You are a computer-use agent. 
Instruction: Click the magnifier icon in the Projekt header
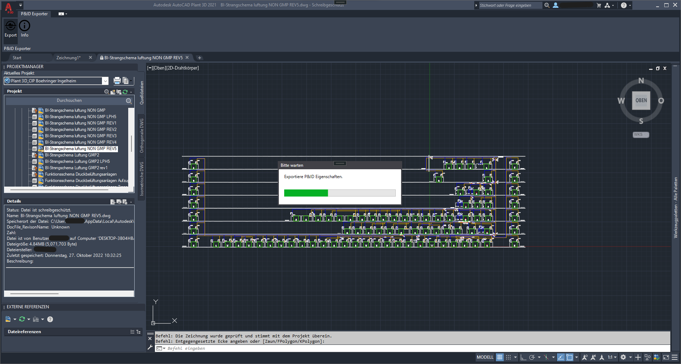tap(107, 92)
